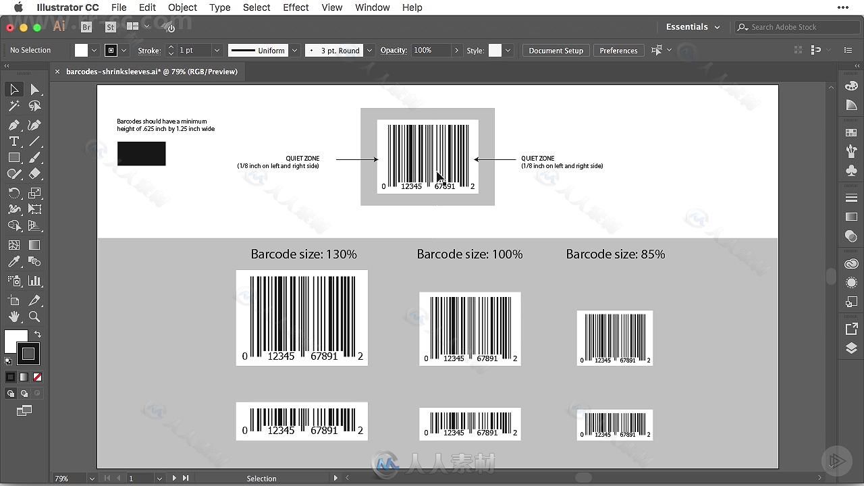Select the Selection tool arrow
Screen dimensions: 864x486
(14, 90)
